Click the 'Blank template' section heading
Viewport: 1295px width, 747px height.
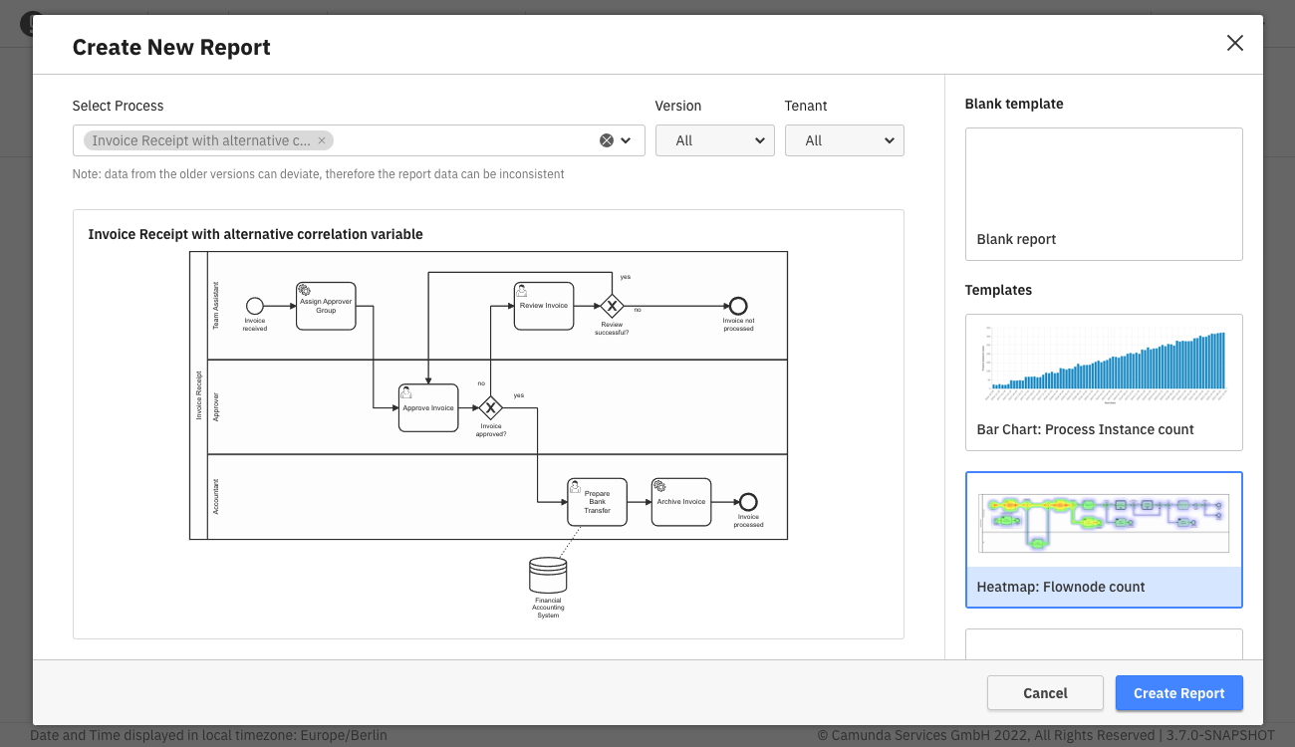[x=1014, y=104]
